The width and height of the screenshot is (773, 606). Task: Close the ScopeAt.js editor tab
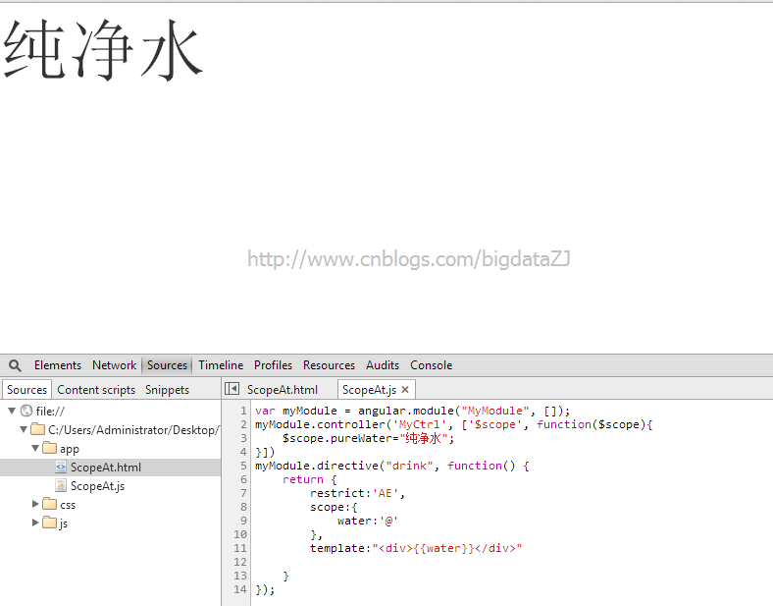pos(405,389)
